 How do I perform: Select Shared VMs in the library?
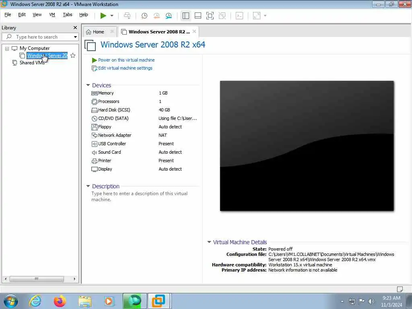point(32,63)
